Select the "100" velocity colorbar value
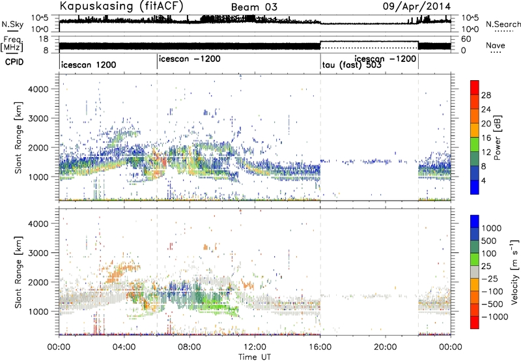Image resolution: width=521 pixels, height=361 pixels. (x=489, y=253)
